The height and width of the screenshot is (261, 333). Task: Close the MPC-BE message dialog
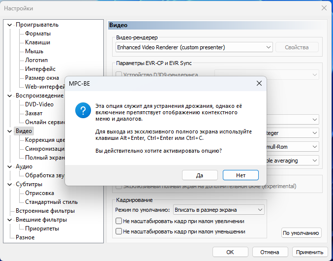click(x=259, y=83)
